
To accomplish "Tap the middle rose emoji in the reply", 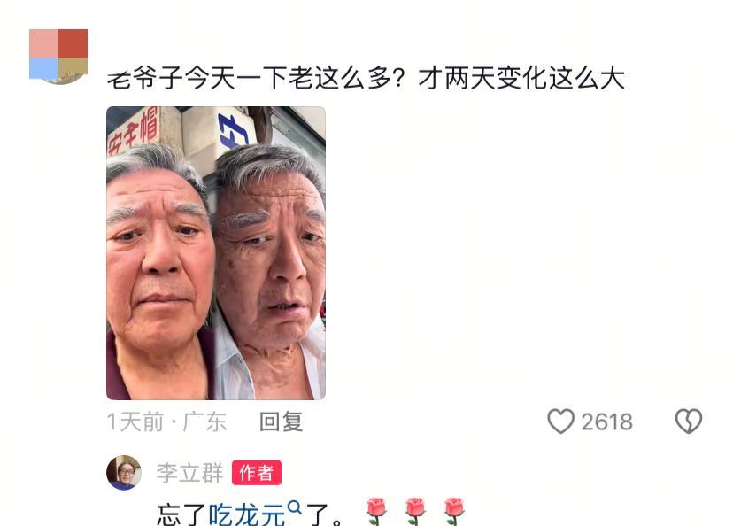I will pyautogui.click(x=415, y=511).
